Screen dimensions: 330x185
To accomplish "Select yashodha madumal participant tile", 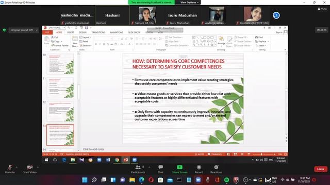I will point(77,15).
